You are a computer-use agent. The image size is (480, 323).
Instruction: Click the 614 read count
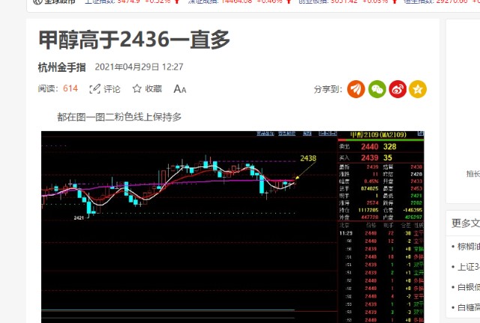point(70,89)
